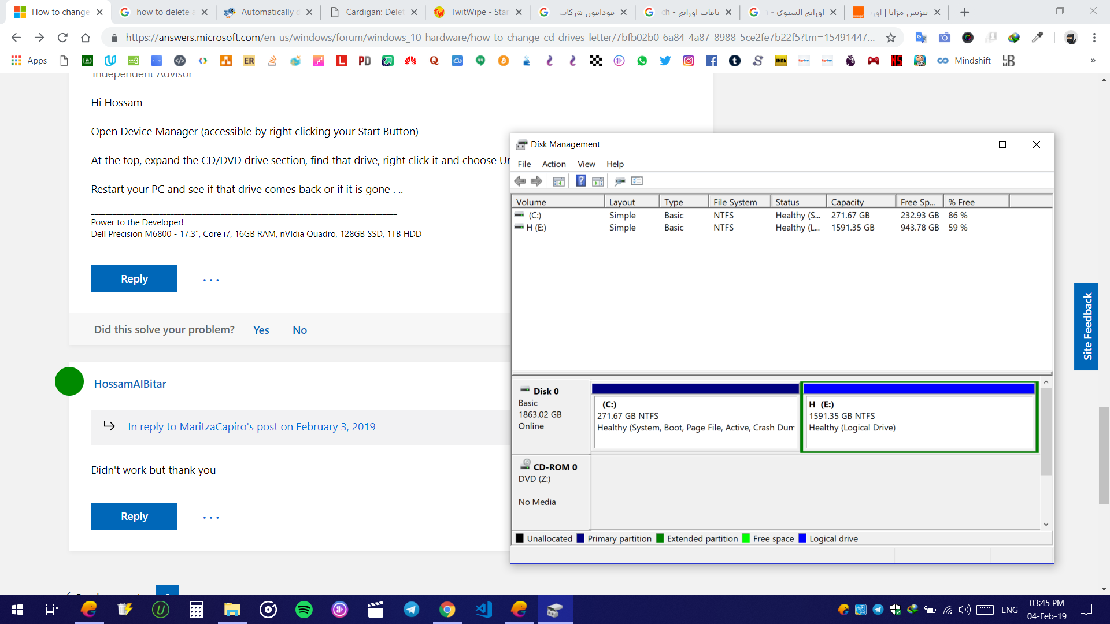Bookmark this page with the star icon
This screenshot has height=624, width=1110.
pos(891,38)
